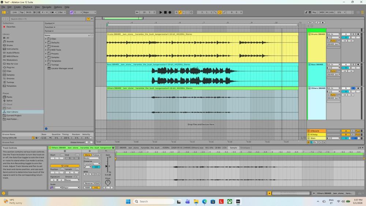Open the Playback menu
The width and height of the screenshot is (366, 206).
[x=27, y=7]
